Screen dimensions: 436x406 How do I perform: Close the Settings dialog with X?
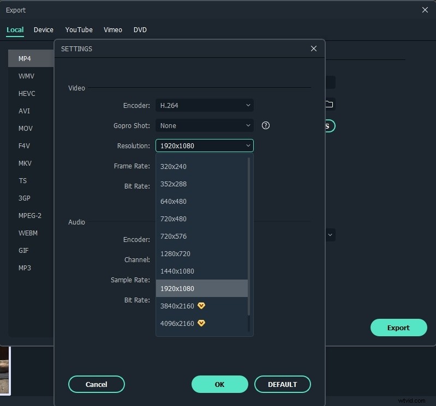point(313,49)
